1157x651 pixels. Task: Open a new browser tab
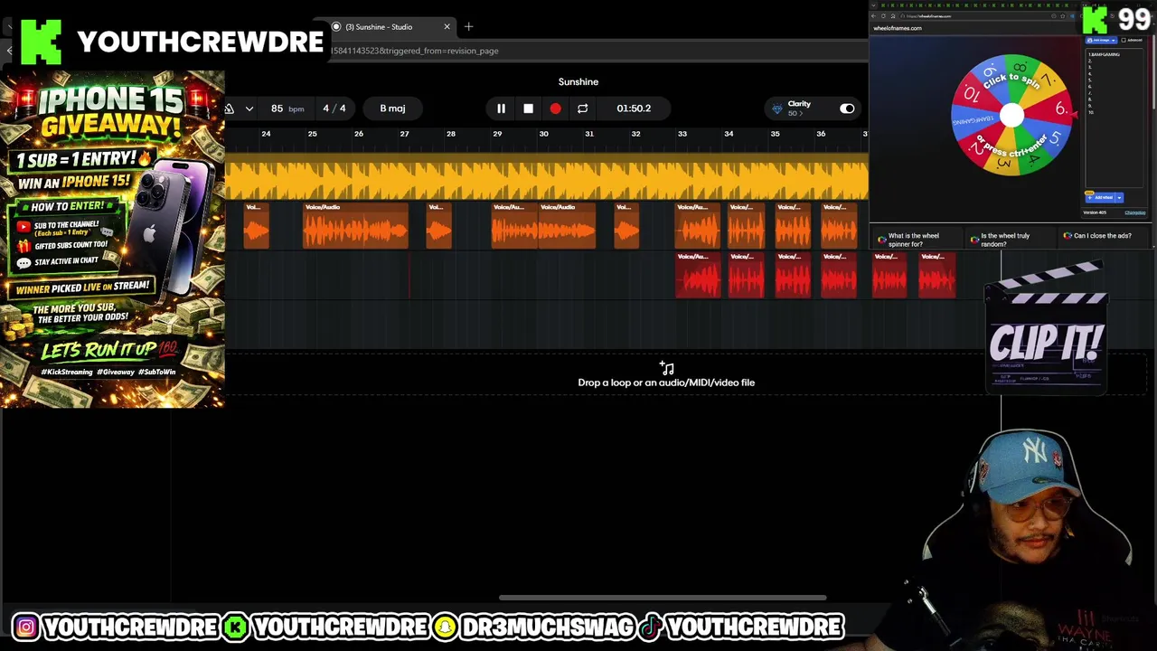[x=468, y=27]
